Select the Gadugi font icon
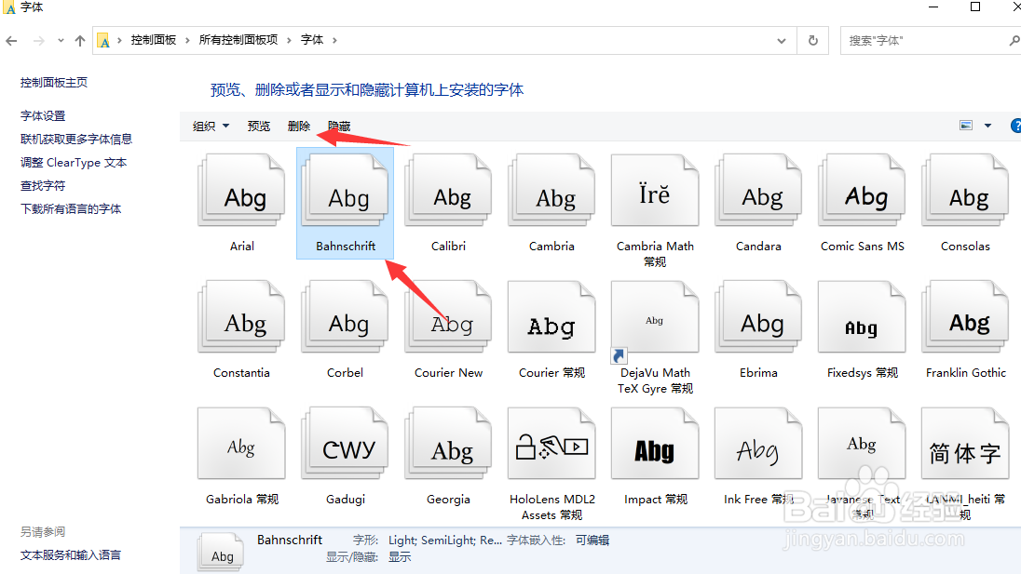Viewport: 1021px width, 574px height. click(345, 444)
